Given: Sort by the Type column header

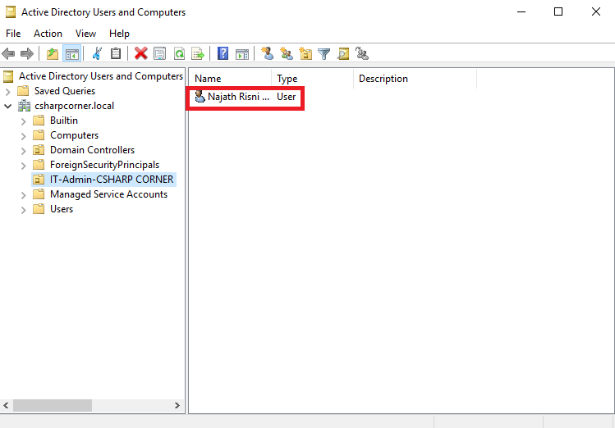Looking at the screenshot, I should 312,79.
